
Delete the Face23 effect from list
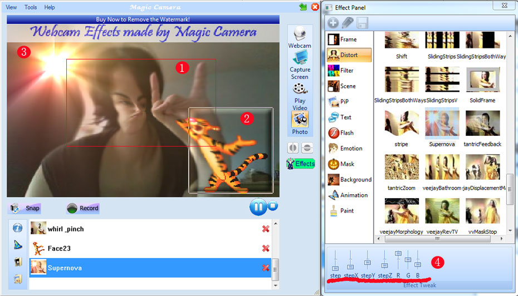[266, 249]
